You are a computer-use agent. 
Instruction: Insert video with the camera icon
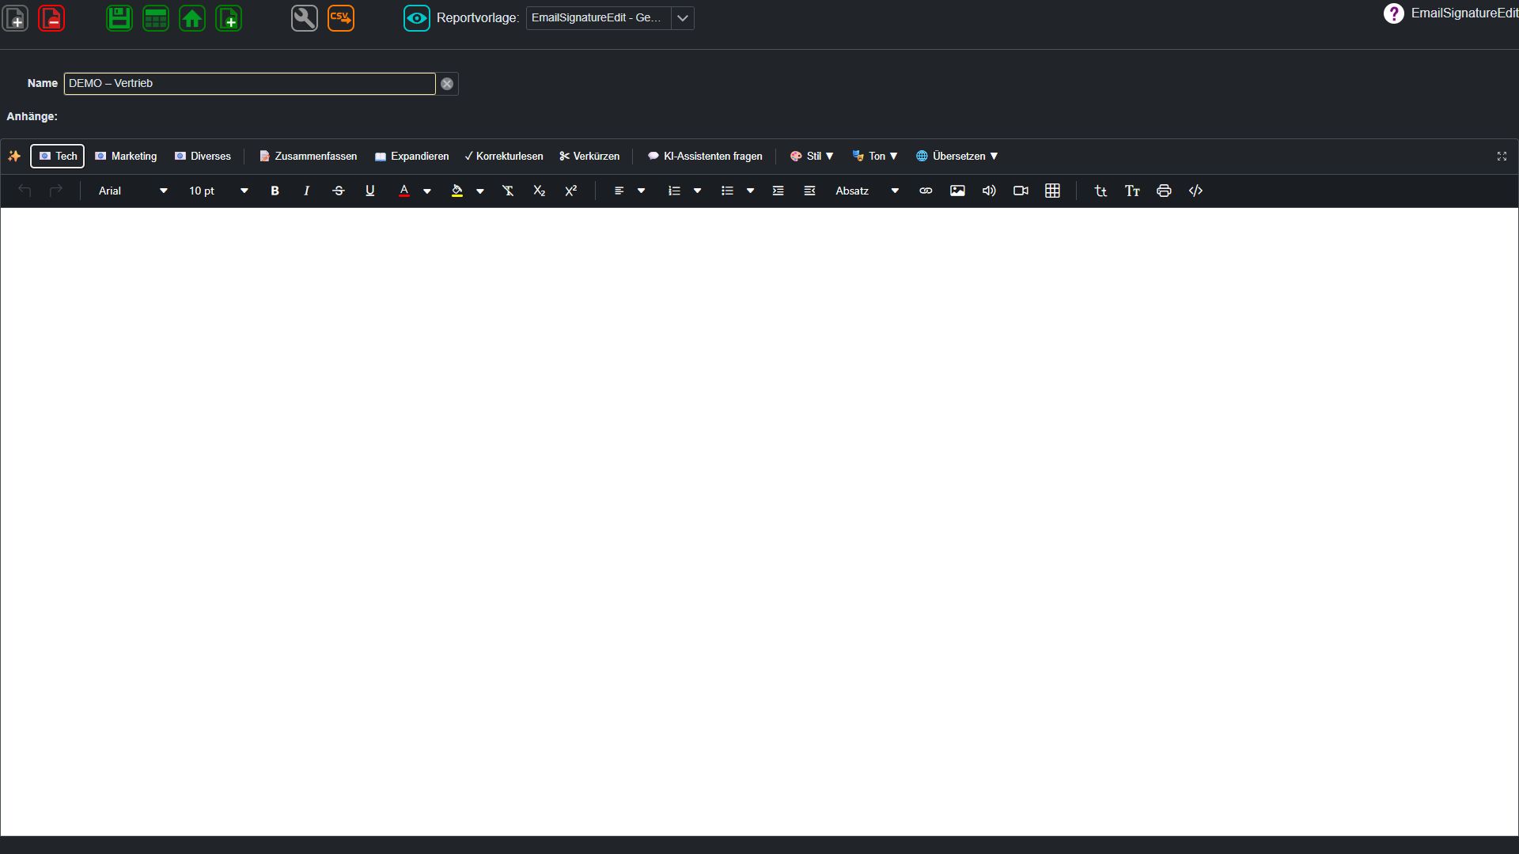[x=1021, y=191]
